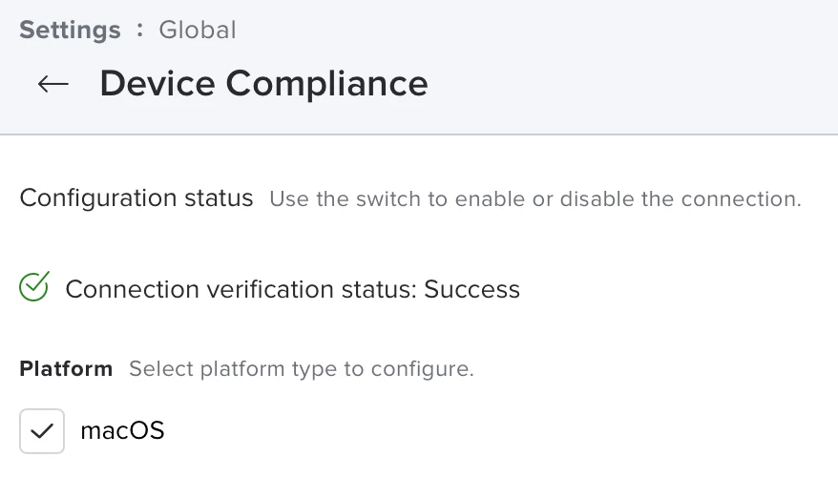Click the word configure in the platform hint
The image size is (838, 477).
tap(421, 369)
